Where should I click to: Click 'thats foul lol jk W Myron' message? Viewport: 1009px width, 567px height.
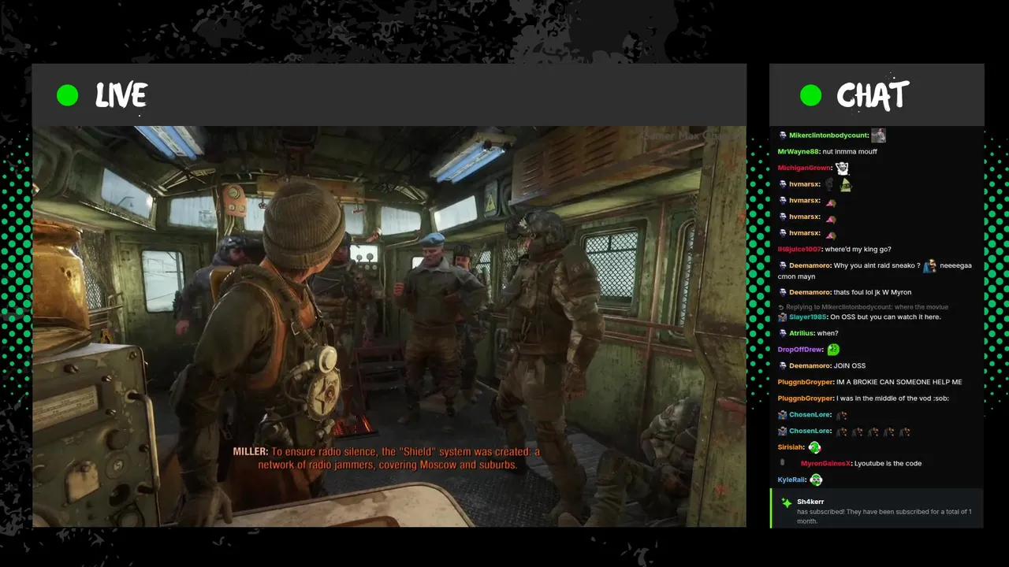point(872,292)
